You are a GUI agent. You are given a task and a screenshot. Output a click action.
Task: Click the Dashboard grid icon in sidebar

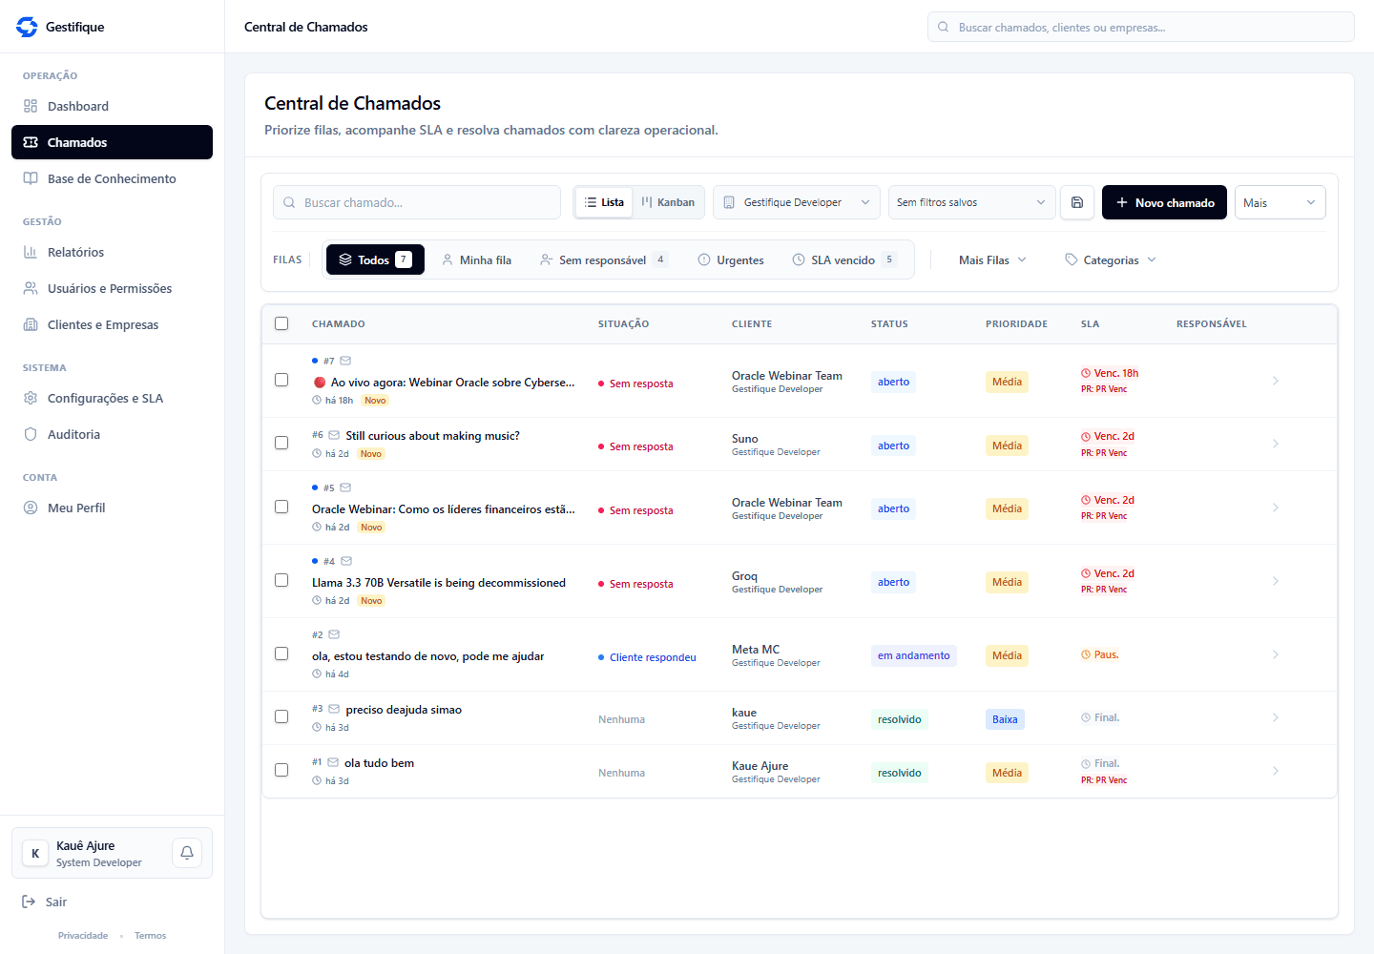tap(31, 106)
